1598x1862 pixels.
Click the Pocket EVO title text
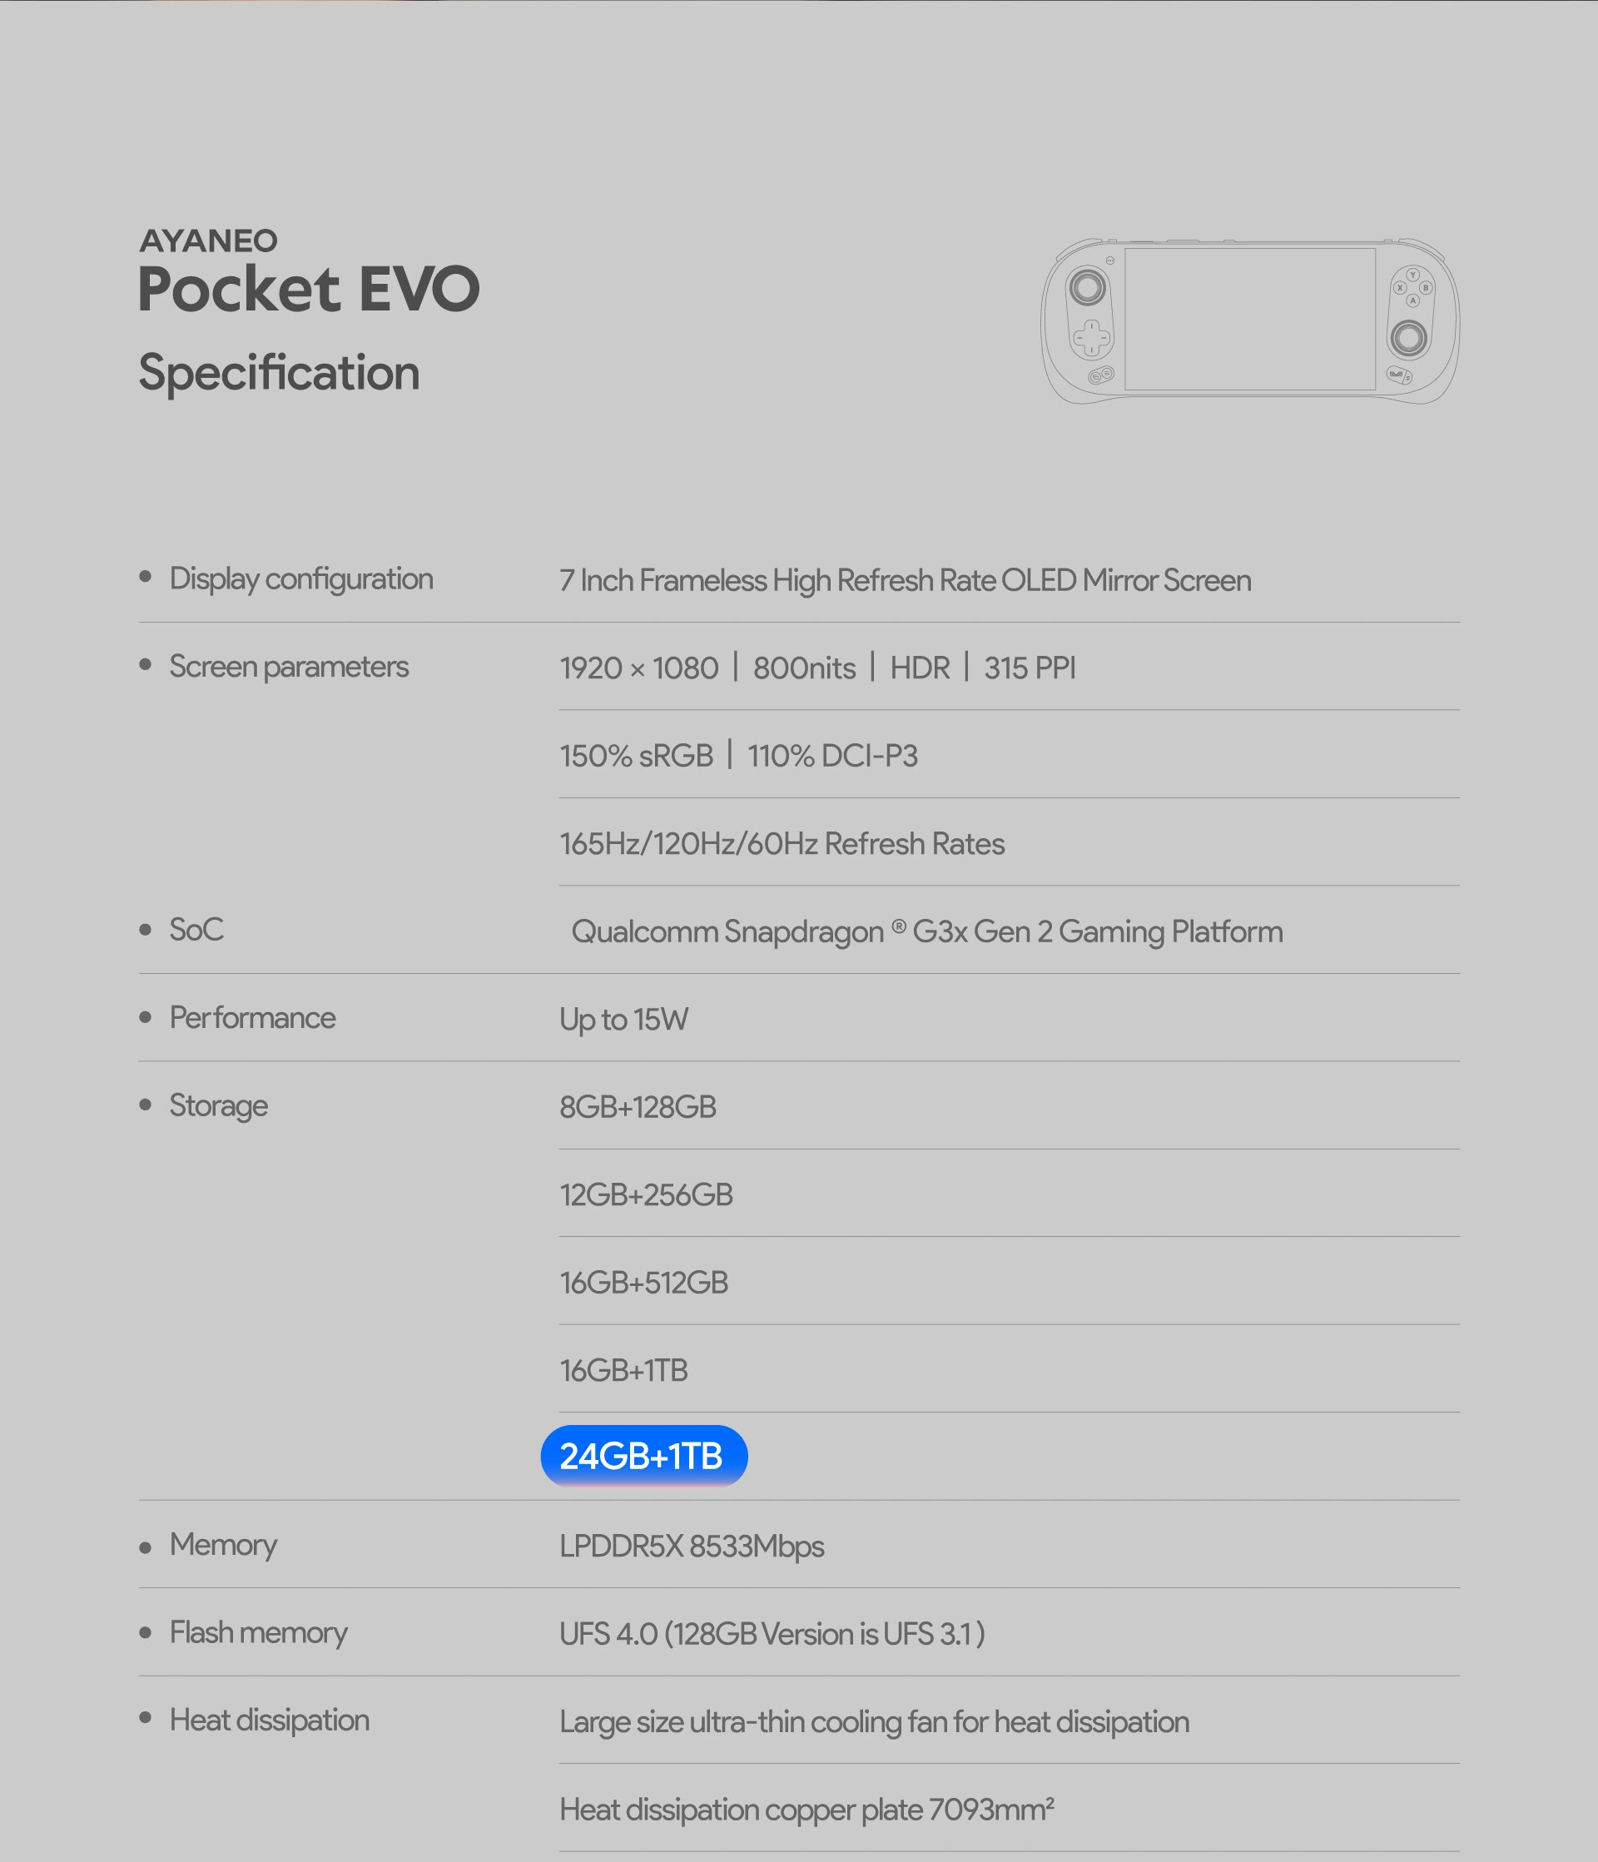tap(308, 290)
